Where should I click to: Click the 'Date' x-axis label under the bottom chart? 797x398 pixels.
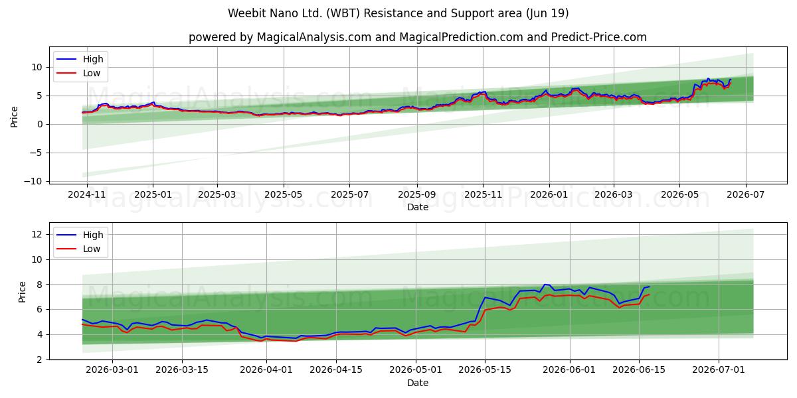418,383
